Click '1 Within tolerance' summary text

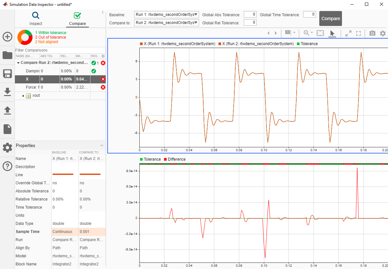(51, 33)
